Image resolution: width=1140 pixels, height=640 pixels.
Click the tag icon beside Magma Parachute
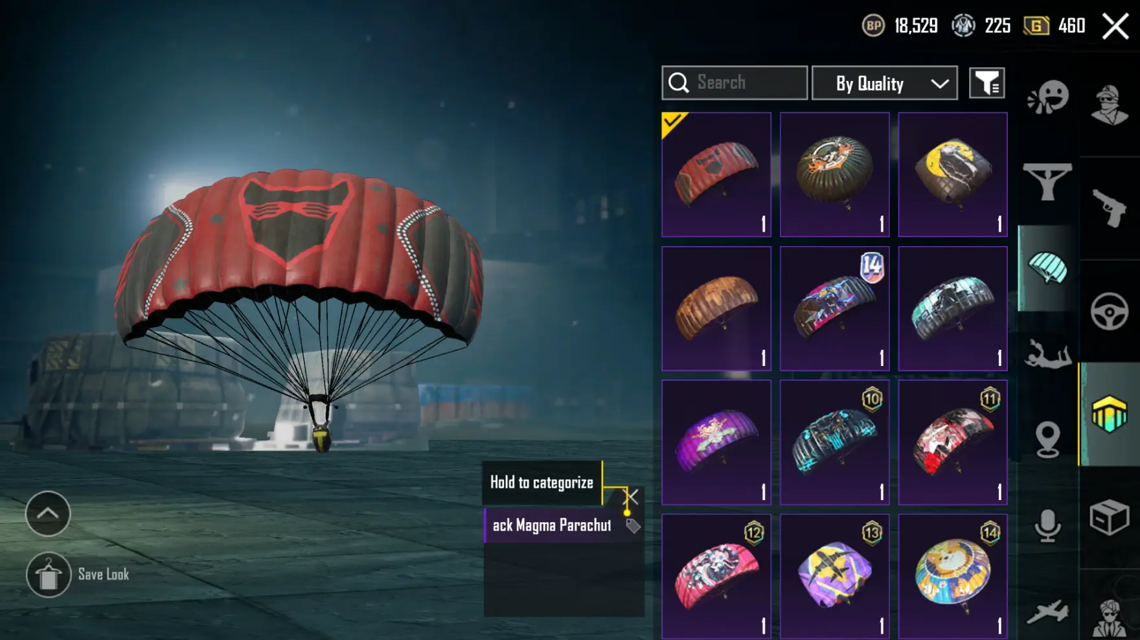click(633, 526)
